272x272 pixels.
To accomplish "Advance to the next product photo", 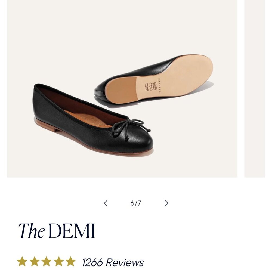I will click(x=166, y=203).
